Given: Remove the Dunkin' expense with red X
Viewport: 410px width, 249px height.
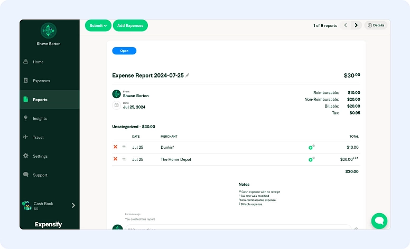Looking at the screenshot, I should (115, 147).
